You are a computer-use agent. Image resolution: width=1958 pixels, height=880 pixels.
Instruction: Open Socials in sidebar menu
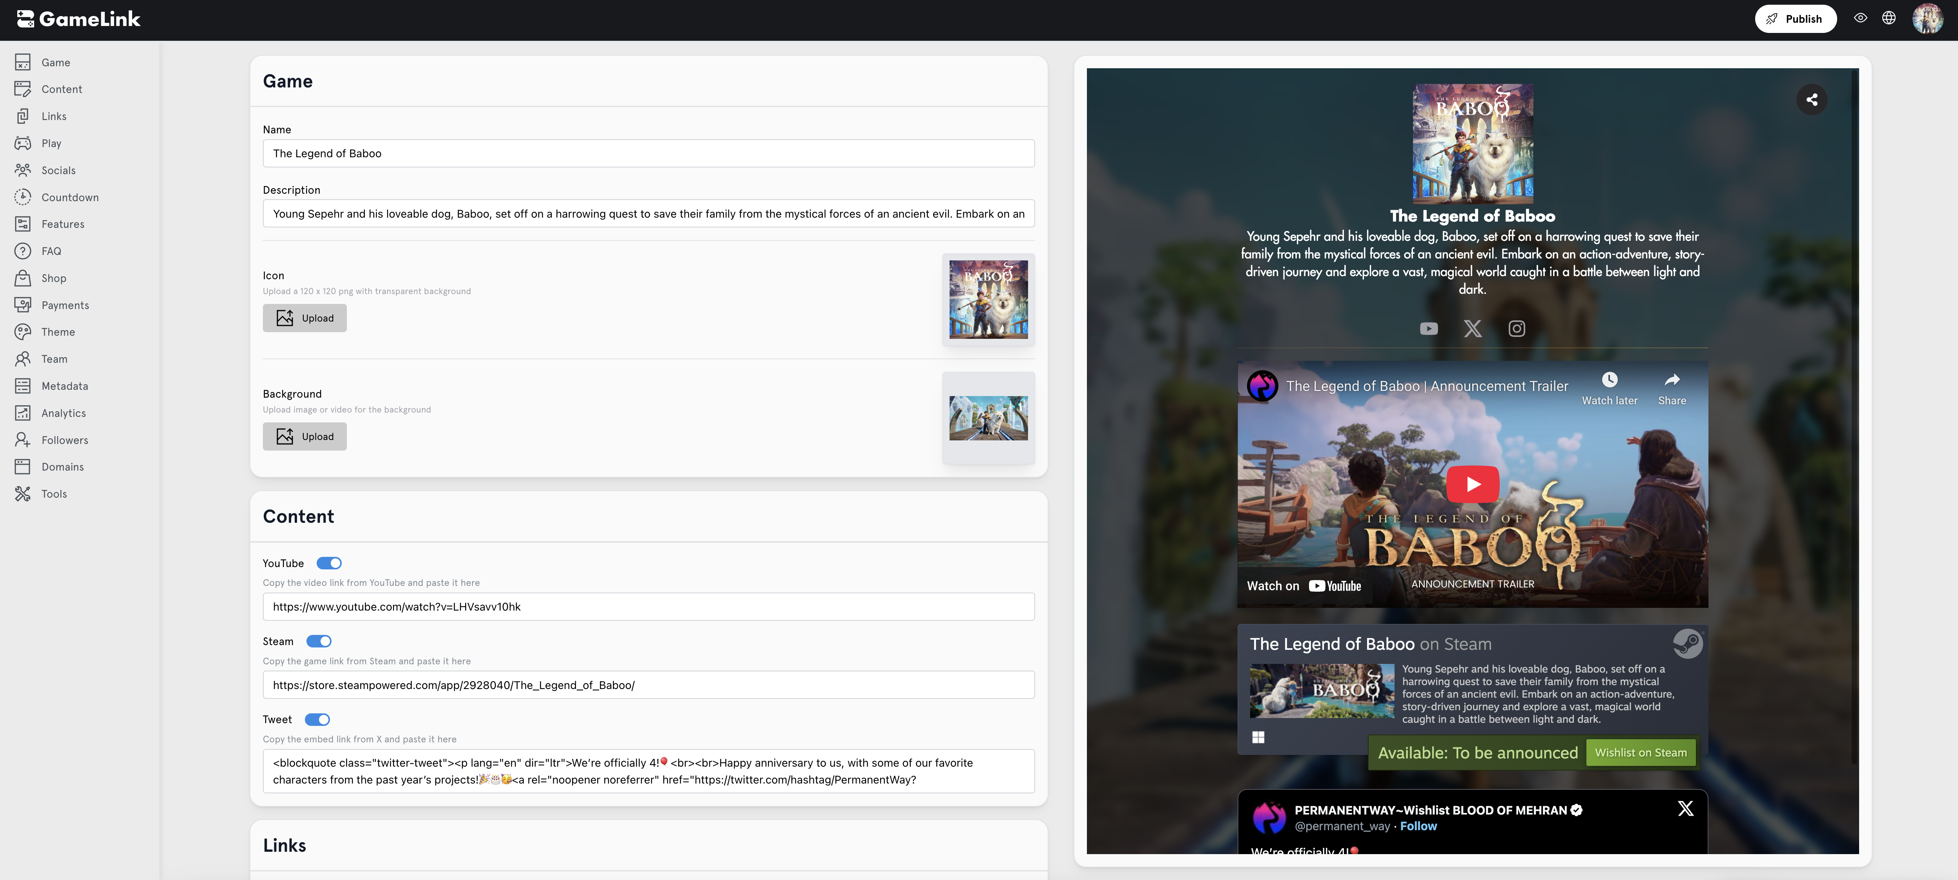pos(58,170)
